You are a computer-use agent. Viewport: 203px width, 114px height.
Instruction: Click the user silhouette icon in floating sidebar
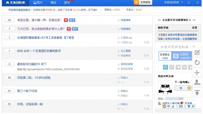pos(197,82)
